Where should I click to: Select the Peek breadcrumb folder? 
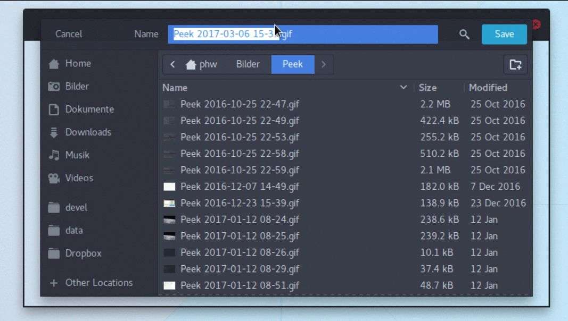pyautogui.click(x=293, y=64)
